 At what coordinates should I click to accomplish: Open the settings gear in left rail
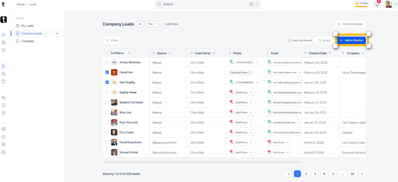pyautogui.click(x=4, y=144)
